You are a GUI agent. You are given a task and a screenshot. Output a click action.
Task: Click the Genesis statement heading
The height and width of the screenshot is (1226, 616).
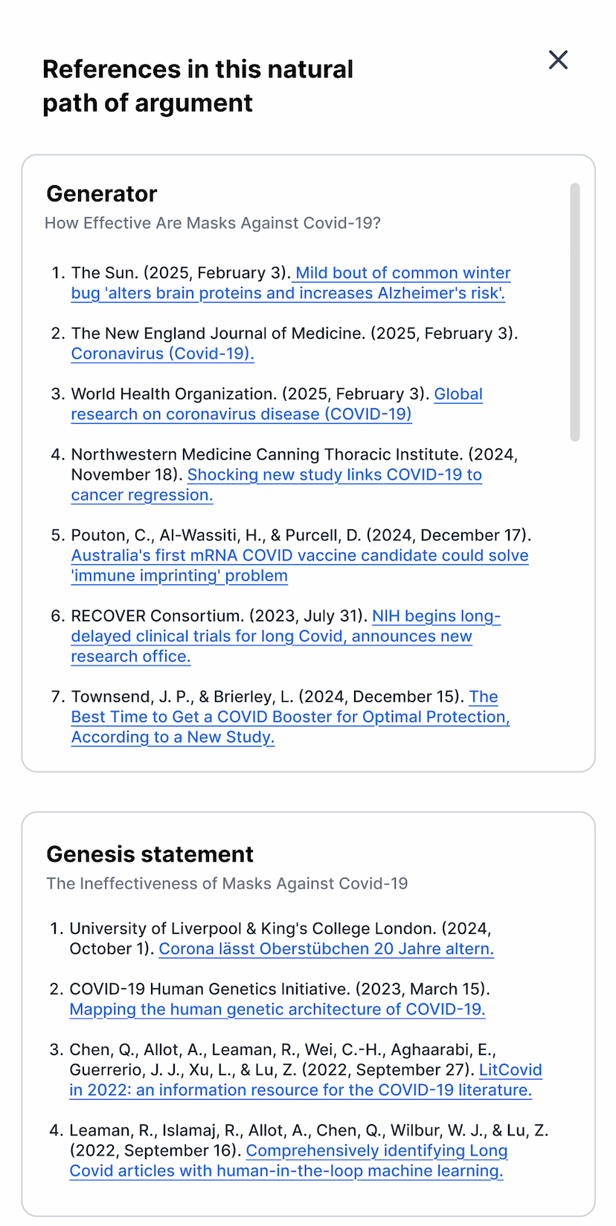[150, 854]
